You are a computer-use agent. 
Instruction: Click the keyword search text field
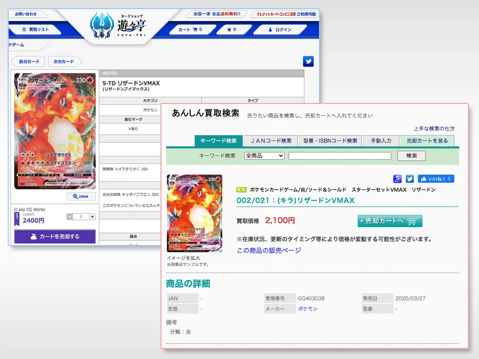[340, 156]
